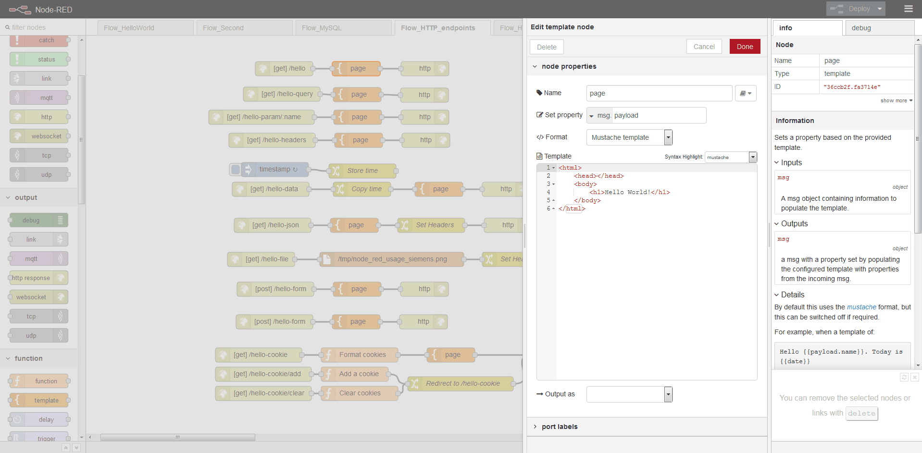Open the hamburger main menu
This screenshot has height=453, width=922.
[x=908, y=9]
